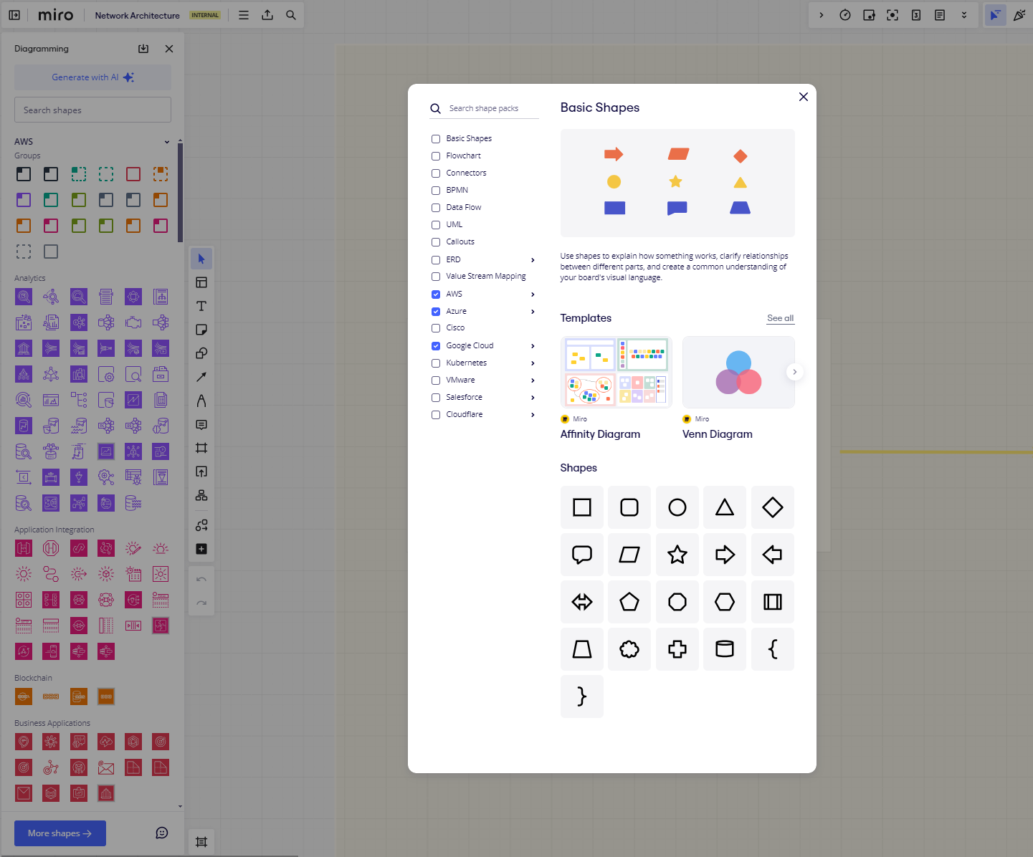Collapse the AWS section in the side panel
Image resolution: width=1033 pixels, height=857 pixels.
(166, 141)
